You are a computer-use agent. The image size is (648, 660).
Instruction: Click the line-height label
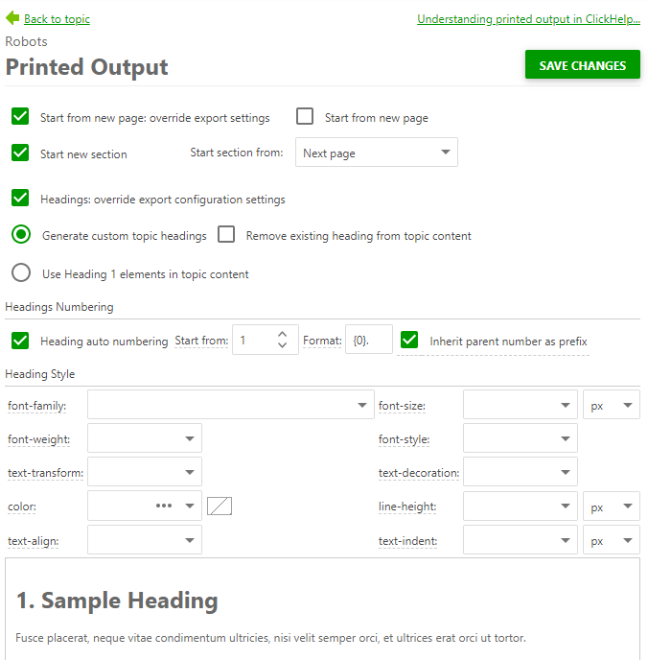pos(407,507)
